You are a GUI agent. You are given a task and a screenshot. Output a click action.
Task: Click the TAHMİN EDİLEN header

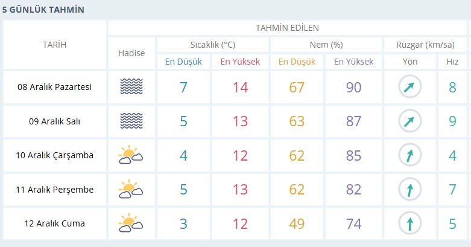(x=287, y=28)
